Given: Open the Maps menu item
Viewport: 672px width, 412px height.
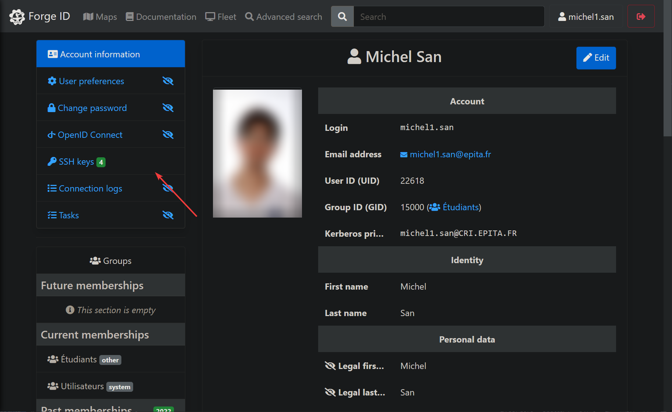Looking at the screenshot, I should 100,17.
